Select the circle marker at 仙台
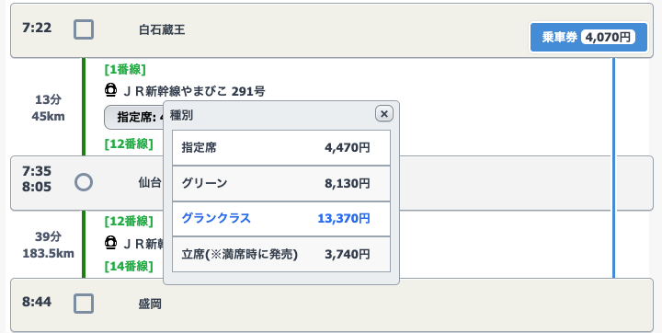 tap(84, 182)
